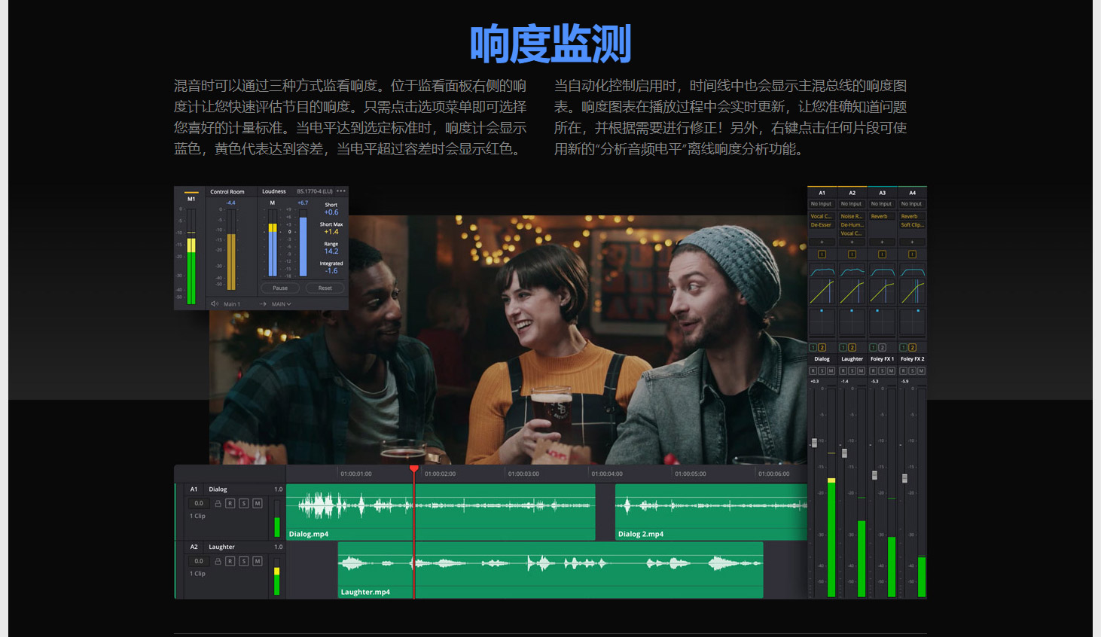This screenshot has height=637, width=1101.
Task: Solo the A2 Laughter timeline track
Action: 244,562
